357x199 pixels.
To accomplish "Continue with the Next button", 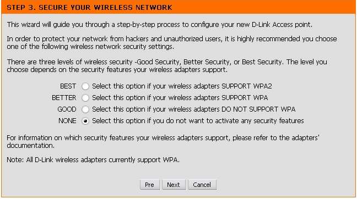I will click(174, 185).
